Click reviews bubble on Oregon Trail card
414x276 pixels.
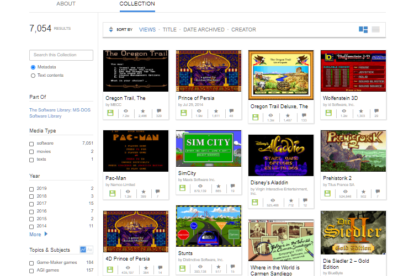click(x=158, y=111)
